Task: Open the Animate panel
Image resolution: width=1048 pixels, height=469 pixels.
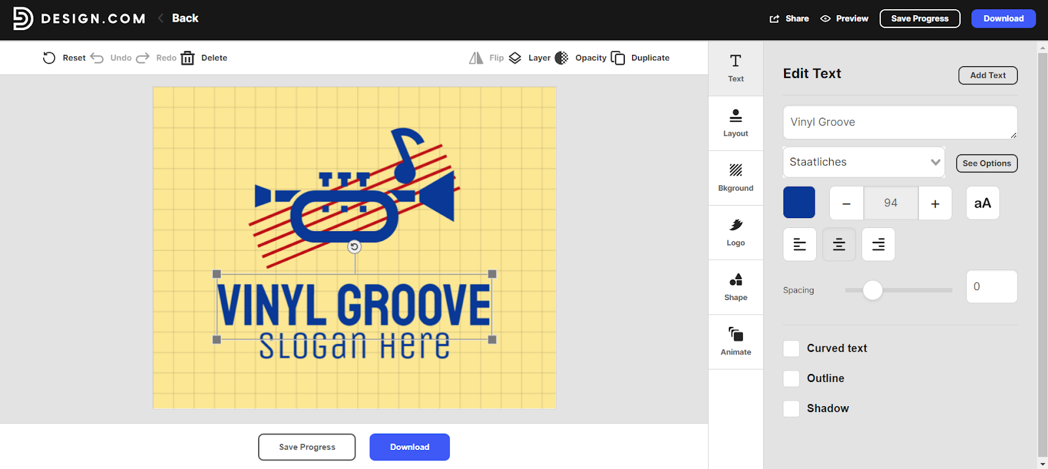Action: coord(736,342)
